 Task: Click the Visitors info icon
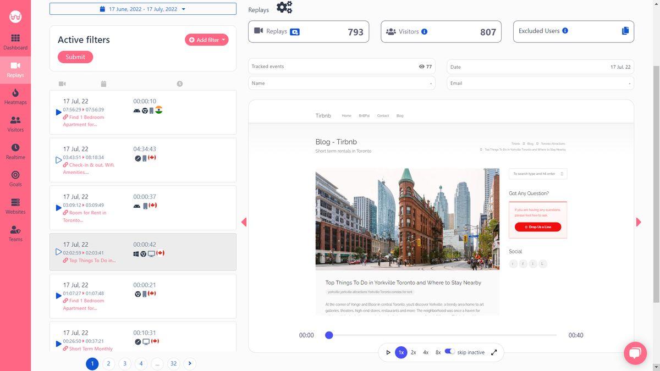(424, 31)
